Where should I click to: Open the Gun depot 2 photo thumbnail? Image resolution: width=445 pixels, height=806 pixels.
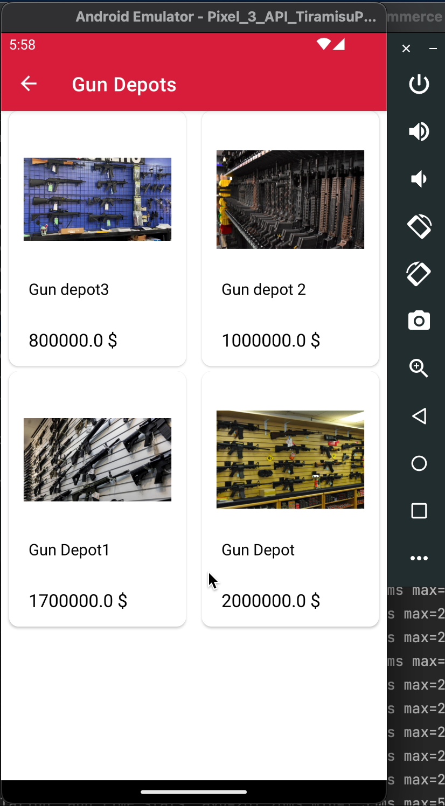[290, 199]
